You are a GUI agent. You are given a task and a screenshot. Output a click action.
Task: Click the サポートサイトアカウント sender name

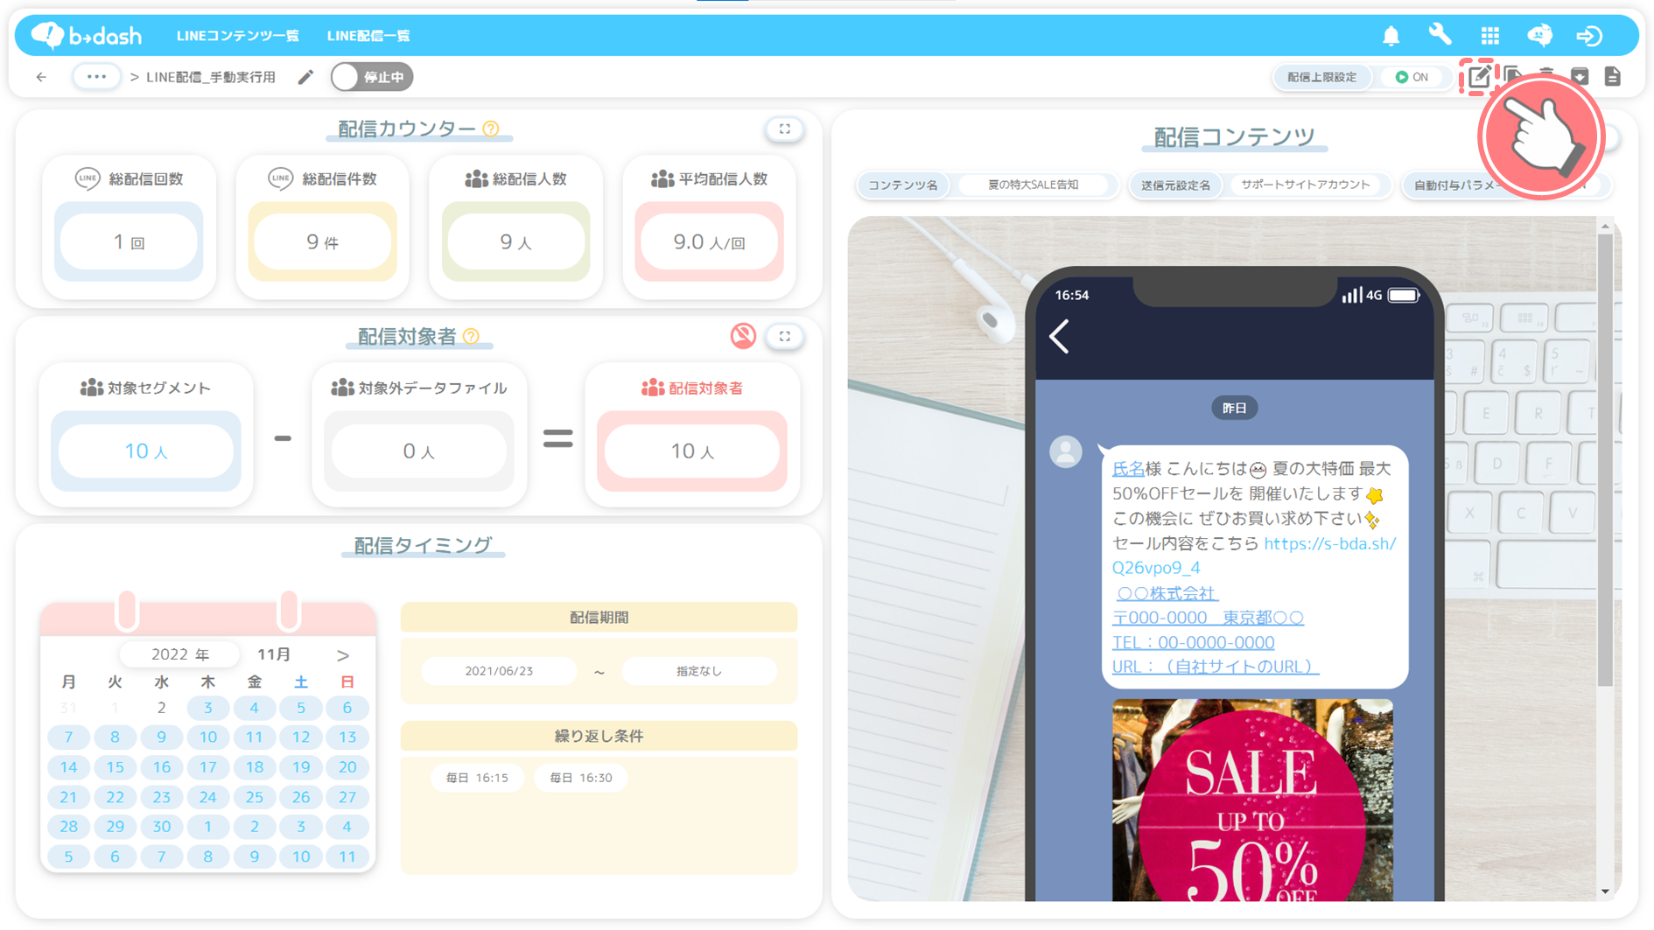(x=1305, y=185)
